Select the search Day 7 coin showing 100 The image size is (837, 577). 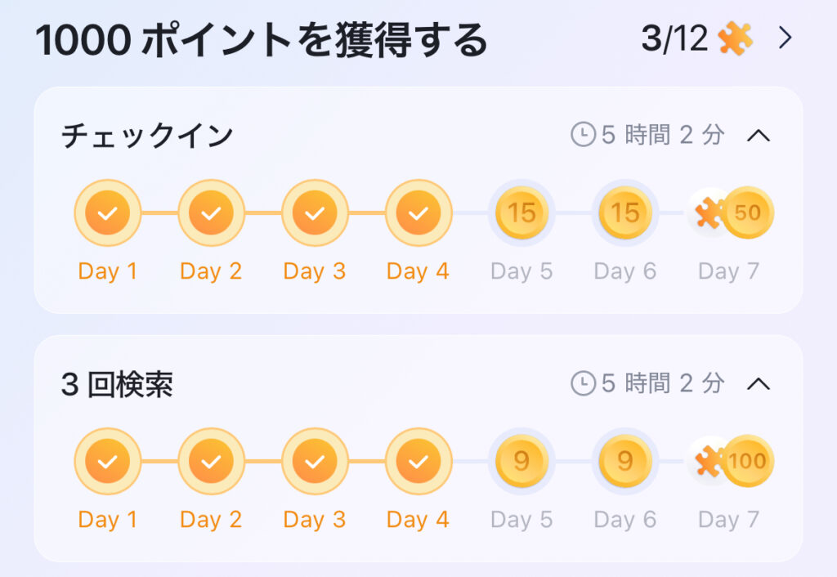pyautogui.click(x=748, y=461)
